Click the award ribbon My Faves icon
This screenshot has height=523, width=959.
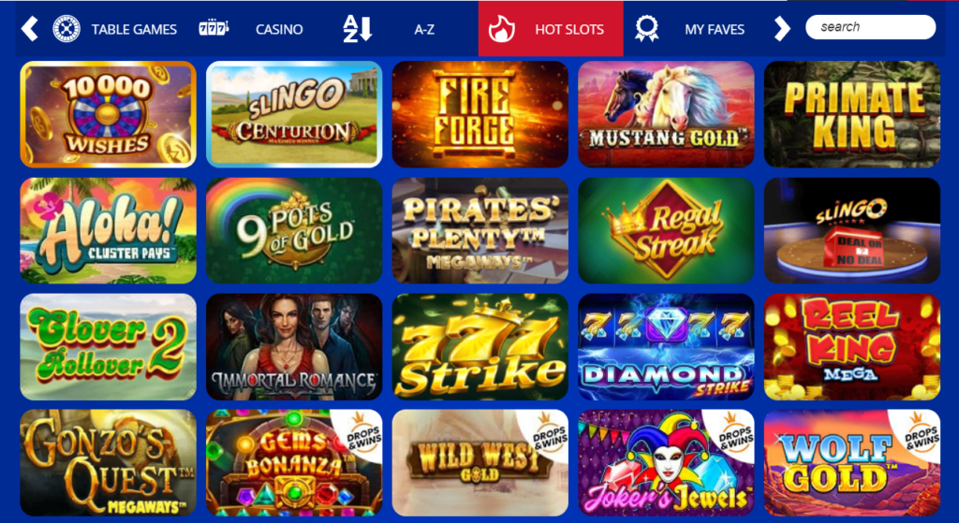(646, 29)
